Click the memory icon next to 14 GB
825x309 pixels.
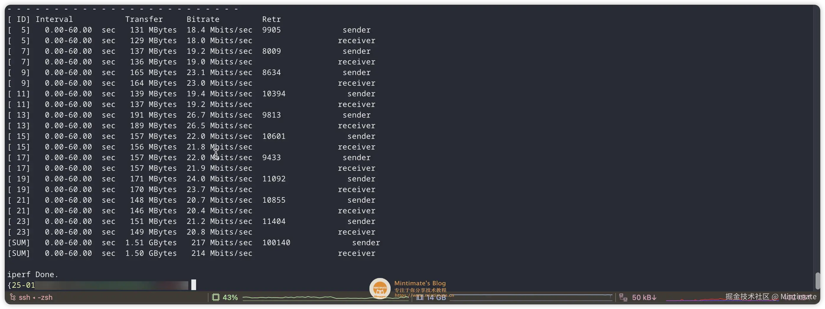[x=420, y=297]
